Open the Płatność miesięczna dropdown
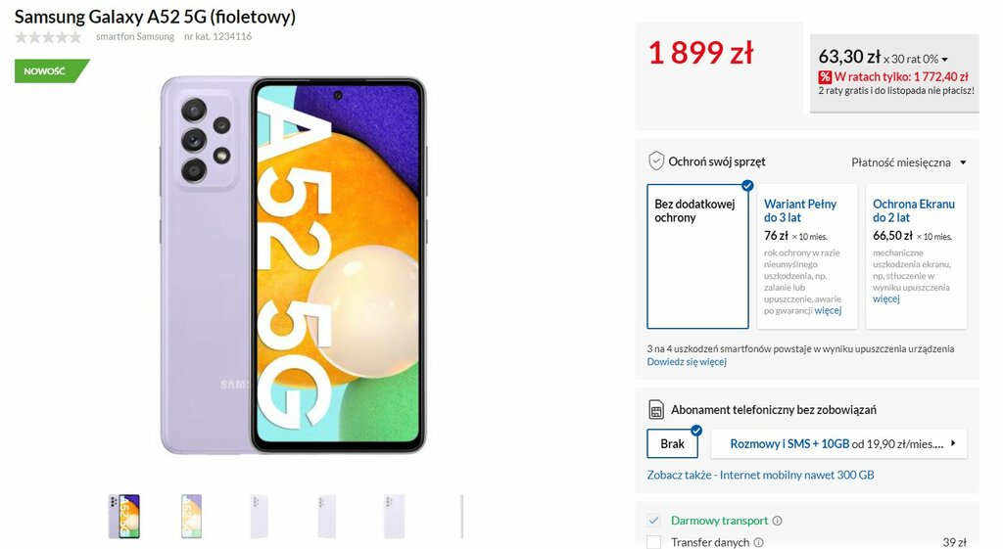 tap(908, 162)
